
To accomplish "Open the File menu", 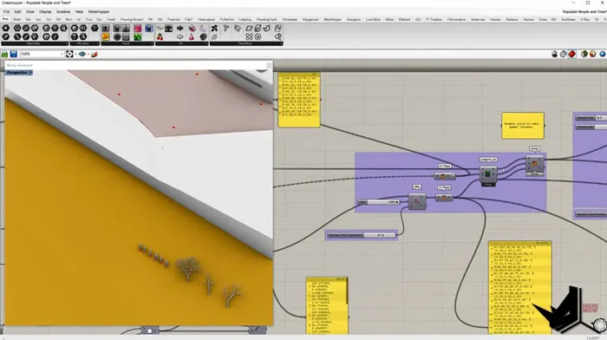I will click(x=6, y=11).
